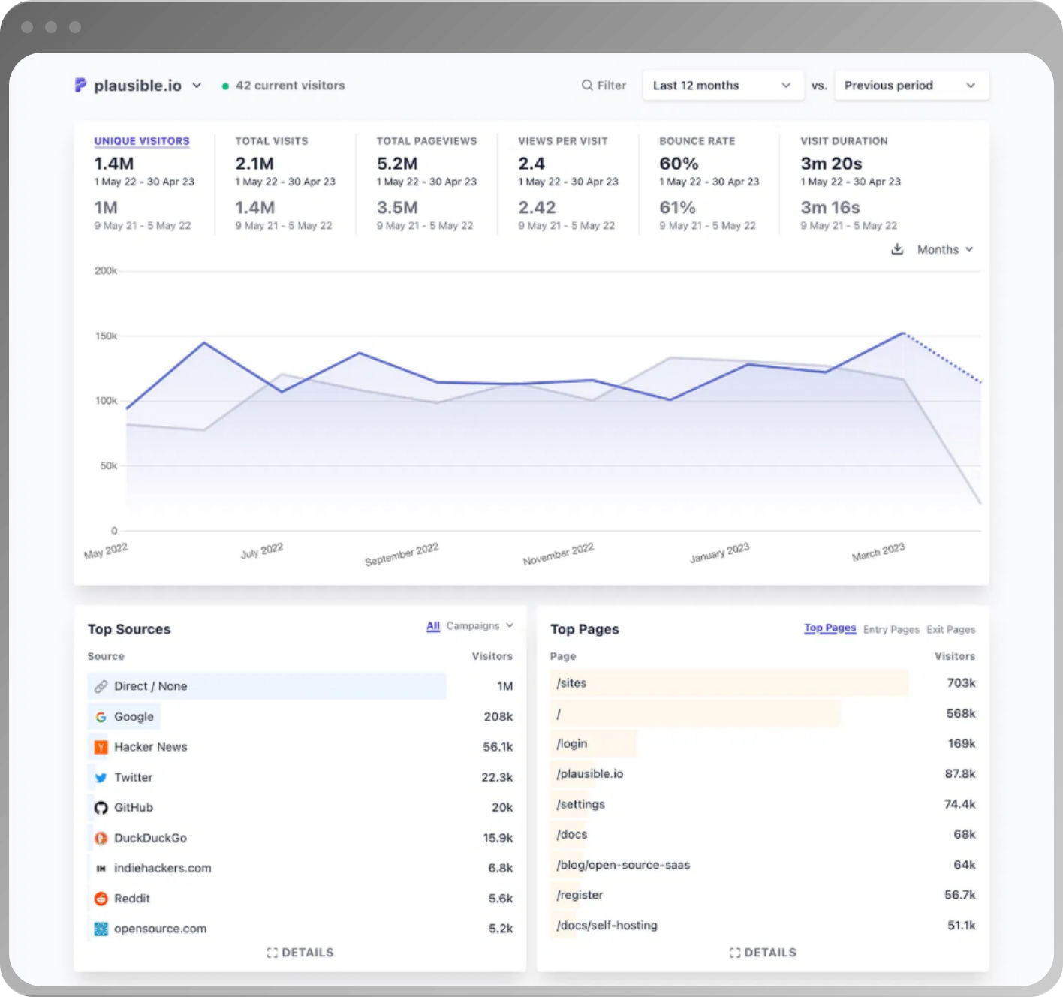Screen dimensions: 1063x997
Task: Click the Plausible logo icon
Action: tap(80, 86)
